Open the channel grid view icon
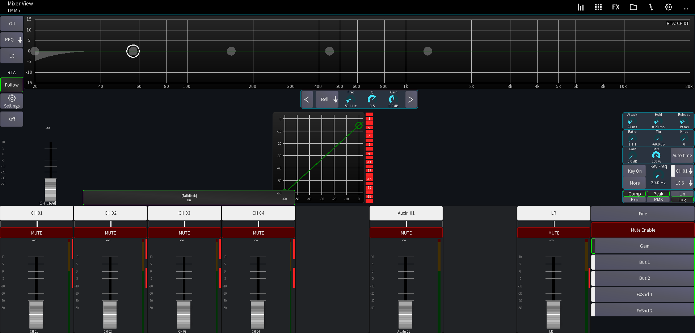This screenshot has width=695, height=333. coord(598,7)
